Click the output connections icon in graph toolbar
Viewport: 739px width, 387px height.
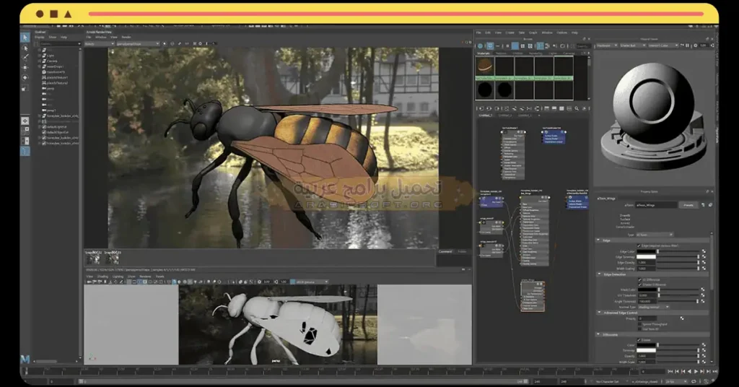pyautogui.click(x=497, y=108)
